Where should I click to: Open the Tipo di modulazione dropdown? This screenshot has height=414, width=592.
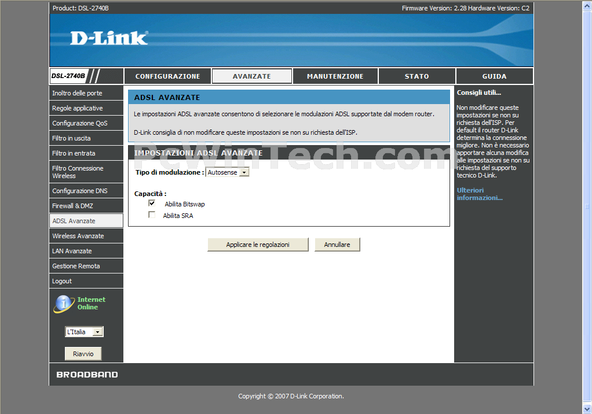click(x=227, y=172)
